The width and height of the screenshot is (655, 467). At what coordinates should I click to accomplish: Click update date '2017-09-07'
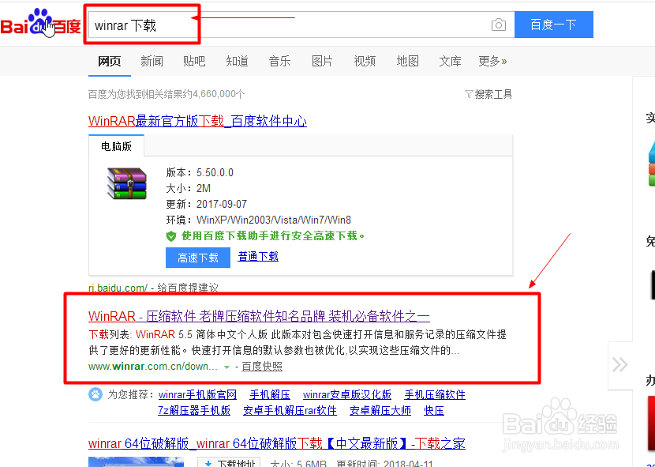click(x=222, y=204)
